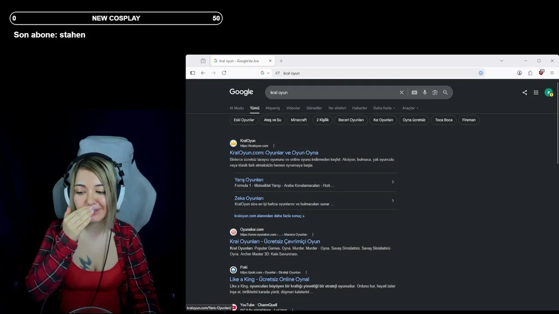559x314 pixels.
Task: Search by image with Google Lens
Action: point(435,92)
